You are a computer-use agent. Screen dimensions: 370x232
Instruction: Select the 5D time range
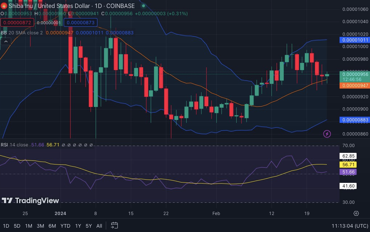tap(17, 226)
